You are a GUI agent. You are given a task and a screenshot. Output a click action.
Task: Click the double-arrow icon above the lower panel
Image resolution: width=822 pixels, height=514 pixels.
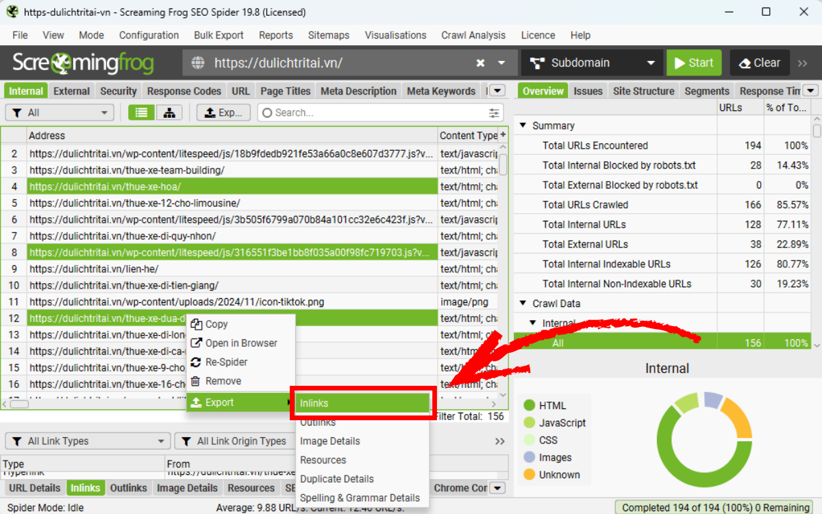(x=499, y=441)
